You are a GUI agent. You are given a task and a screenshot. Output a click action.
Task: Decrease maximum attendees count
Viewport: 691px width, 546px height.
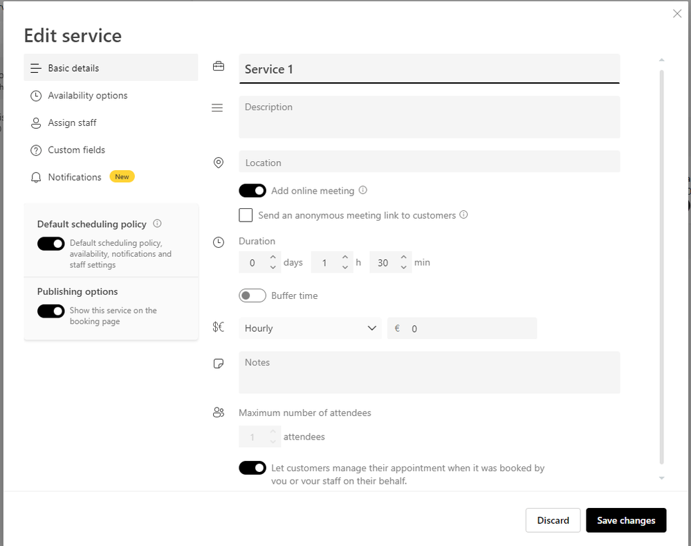pos(273,442)
